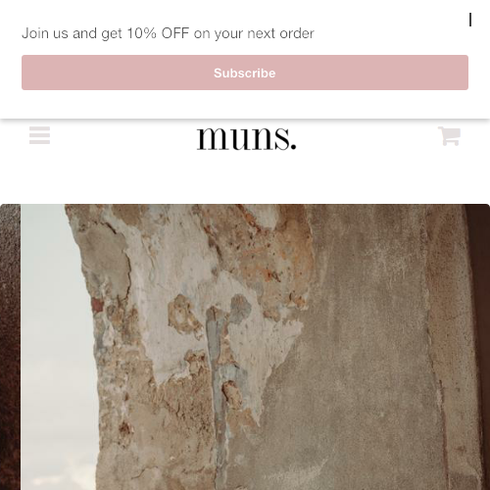This screenshot has width=490, height=490.
Task: Open the shopping cart
Action: coord(449,135)
